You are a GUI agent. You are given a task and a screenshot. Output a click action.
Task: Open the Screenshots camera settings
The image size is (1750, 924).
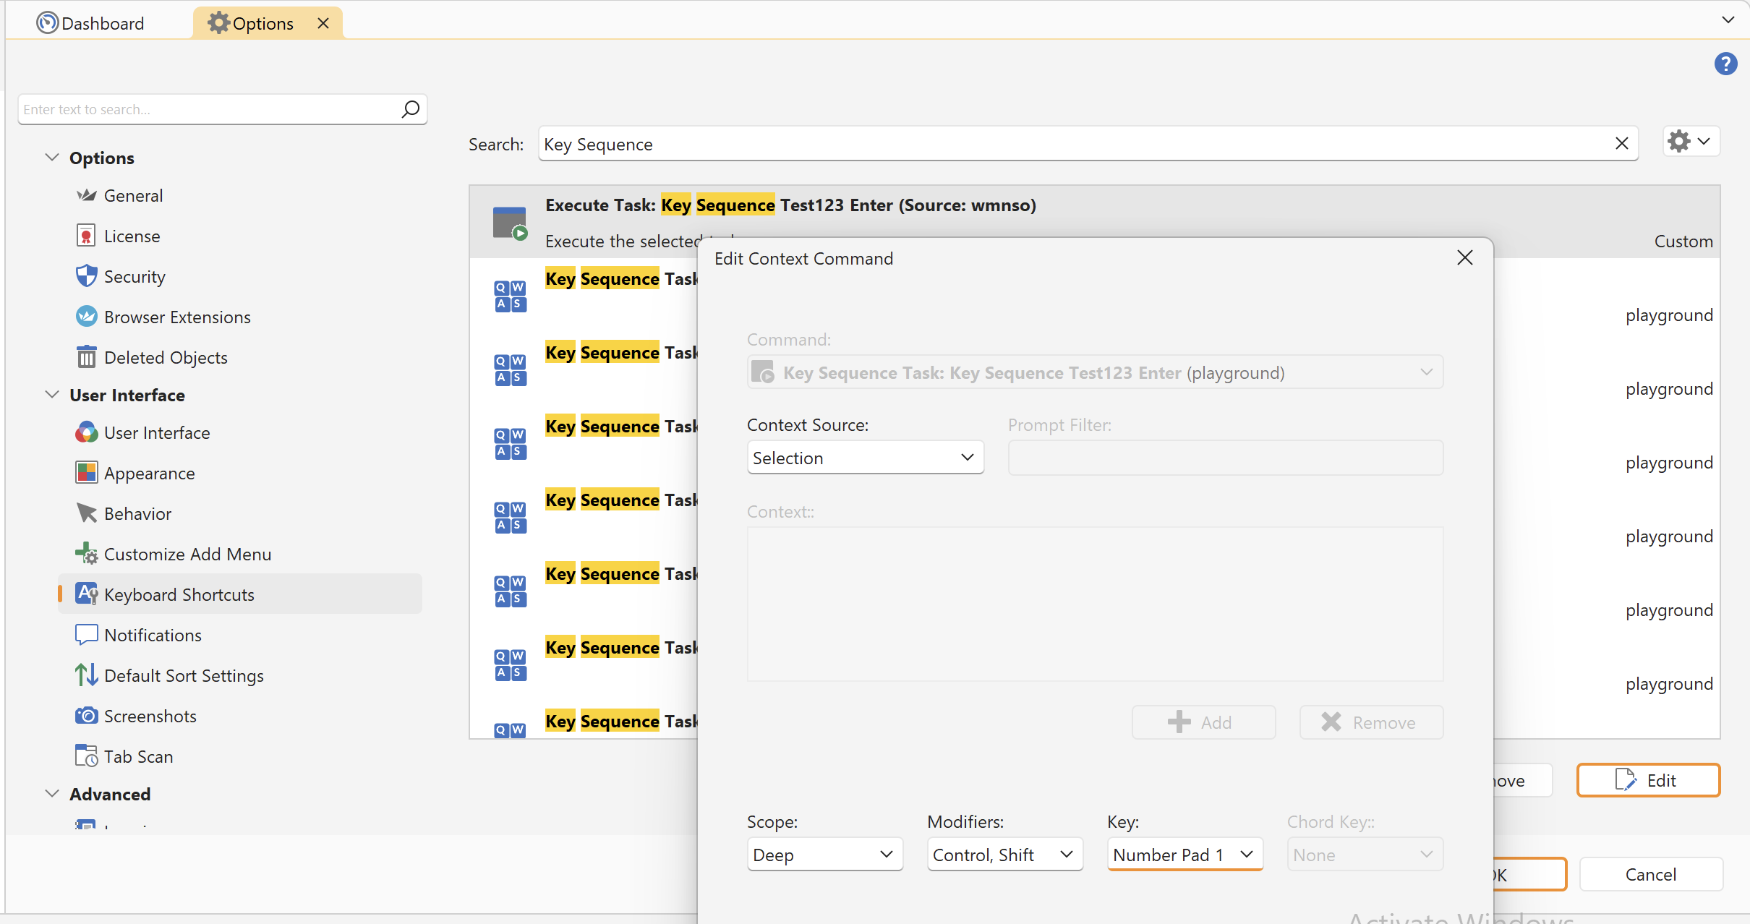point(150,716)
